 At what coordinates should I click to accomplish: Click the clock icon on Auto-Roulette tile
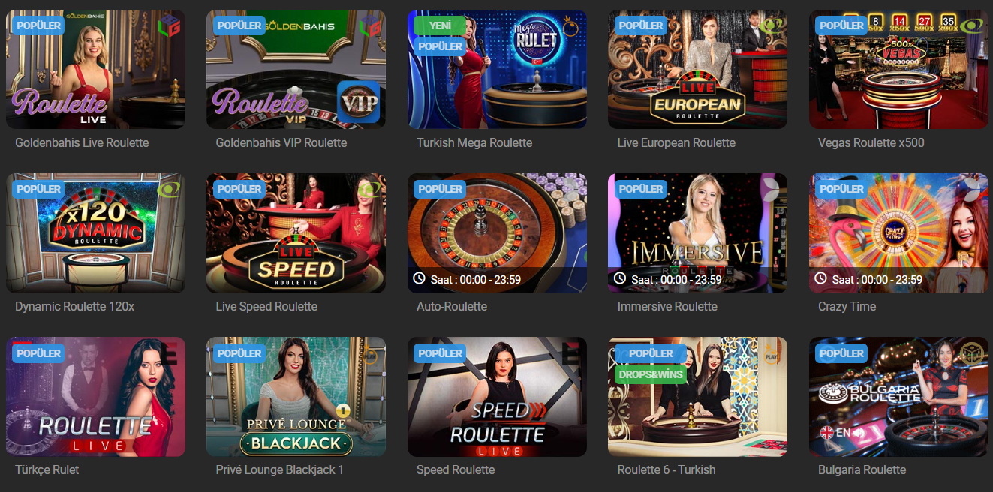pos(420,278)
